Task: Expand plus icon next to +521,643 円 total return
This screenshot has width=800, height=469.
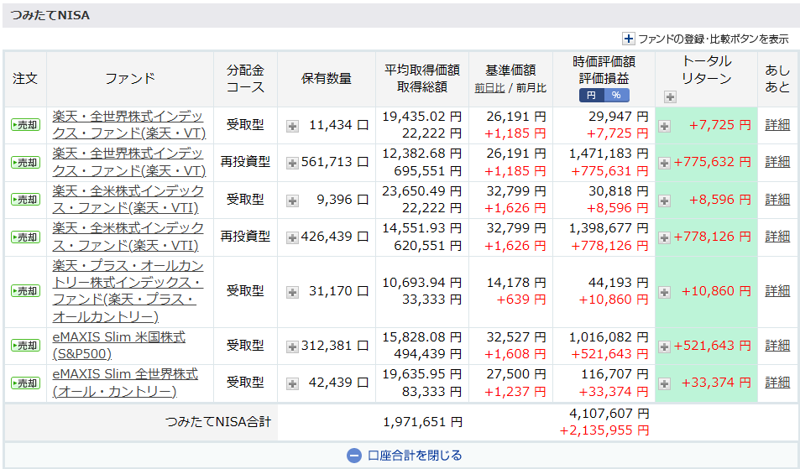Action: click(x=664, y=347)
